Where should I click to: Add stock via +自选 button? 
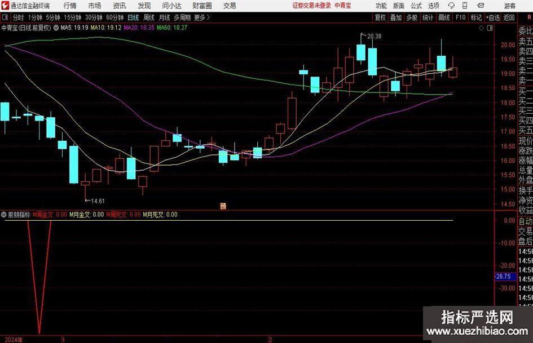493,17
